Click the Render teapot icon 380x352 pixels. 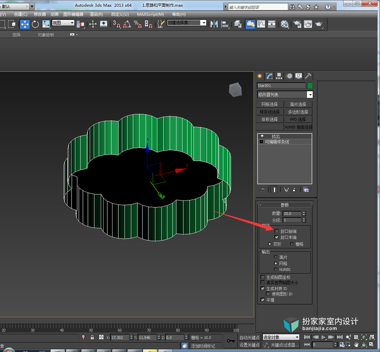click(319, 24)
